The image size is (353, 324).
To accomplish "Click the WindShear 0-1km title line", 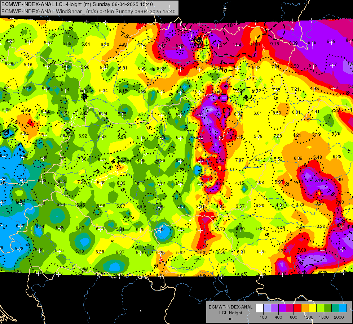I will (88, 12).
